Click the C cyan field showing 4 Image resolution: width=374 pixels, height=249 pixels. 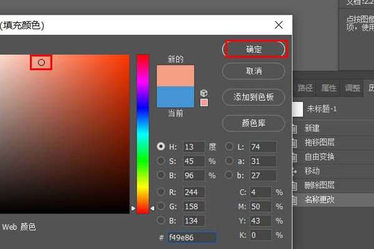pos(261,192)
